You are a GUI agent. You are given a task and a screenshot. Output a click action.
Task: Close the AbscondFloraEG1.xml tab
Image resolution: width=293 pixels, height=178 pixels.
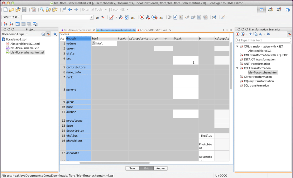(170, 30)
